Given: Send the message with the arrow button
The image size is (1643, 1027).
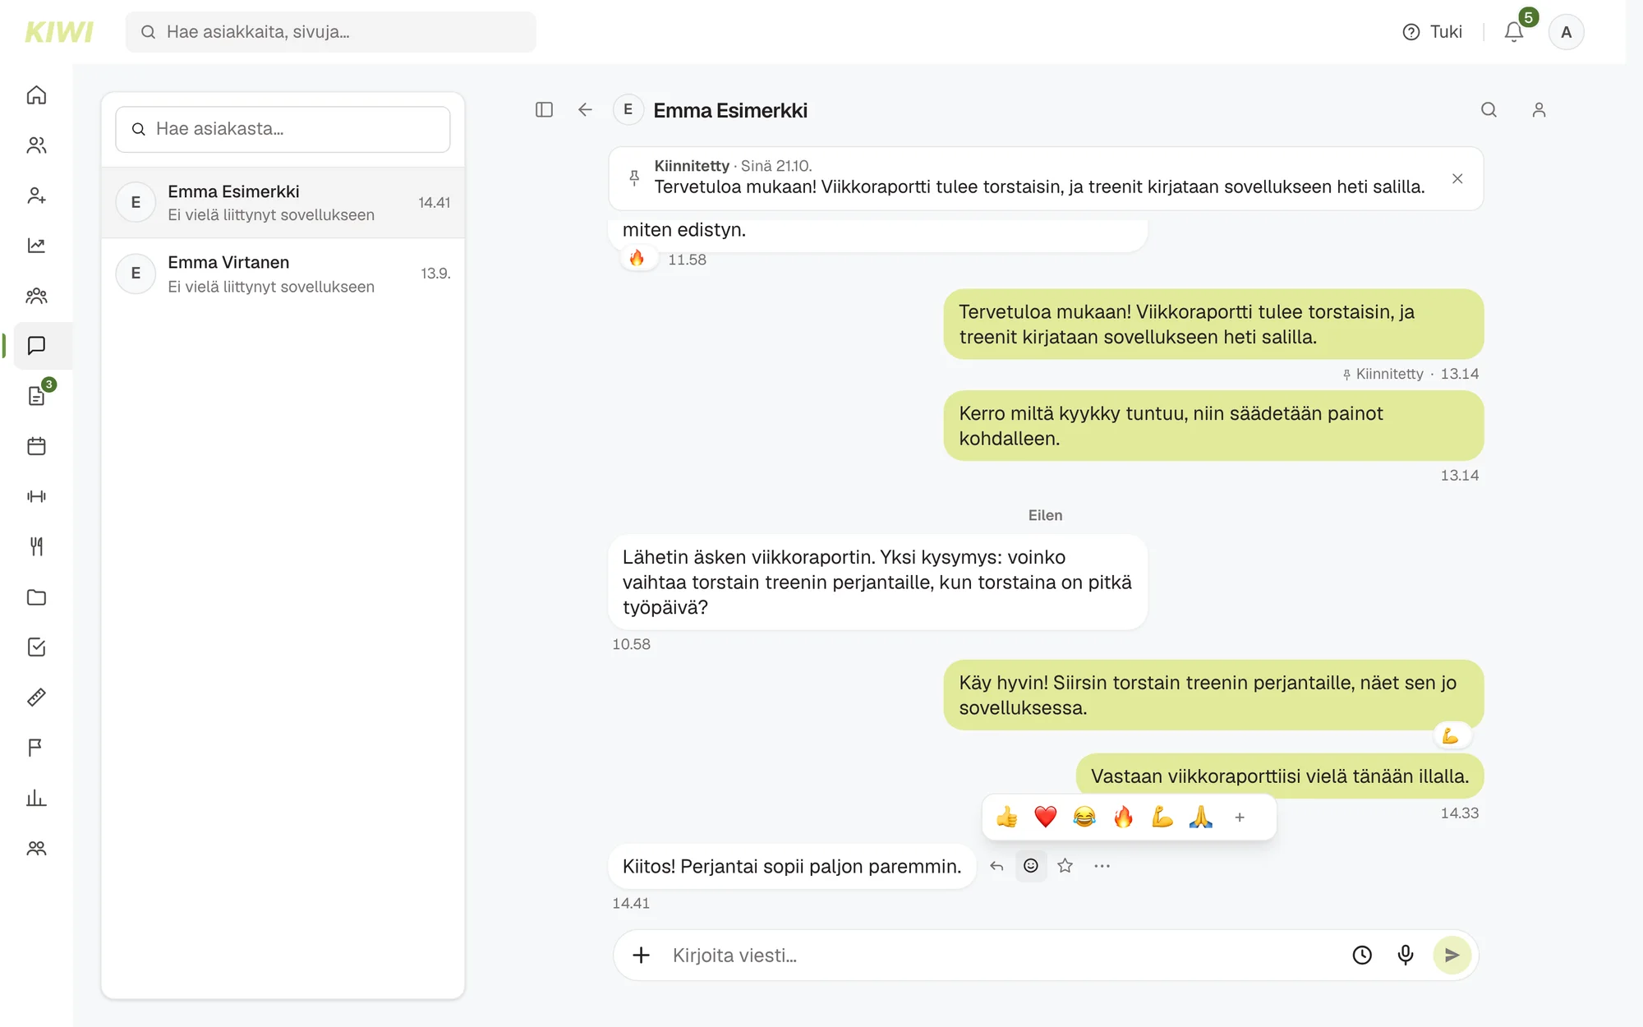Looking at the screenshot, I should tap(1452, 955).
